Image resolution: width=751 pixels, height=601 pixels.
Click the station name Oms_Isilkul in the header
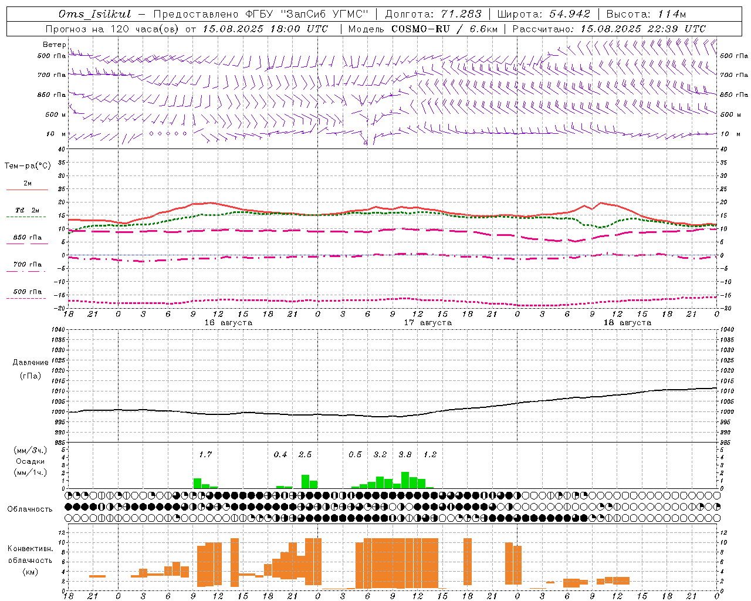click(95, 14)
